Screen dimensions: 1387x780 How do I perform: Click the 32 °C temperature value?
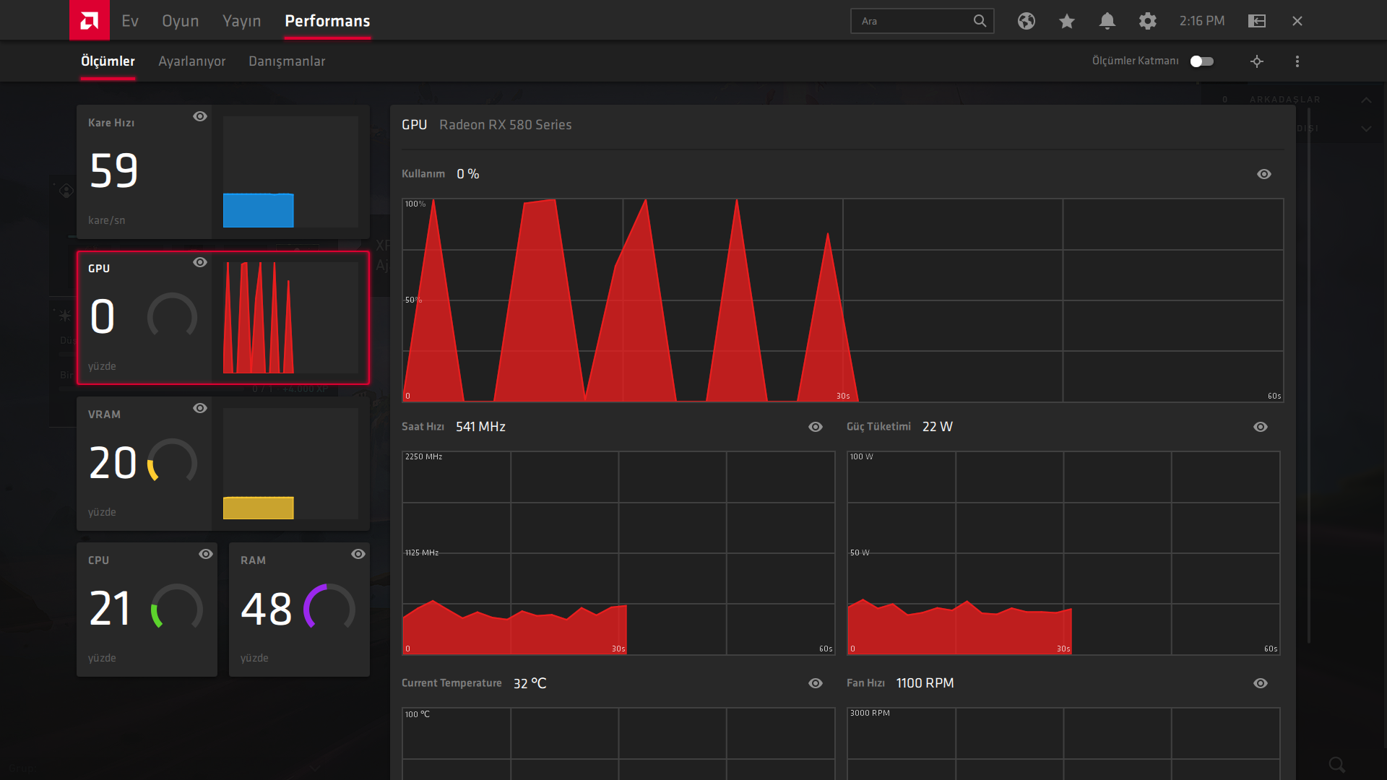(x=530, y=683)
